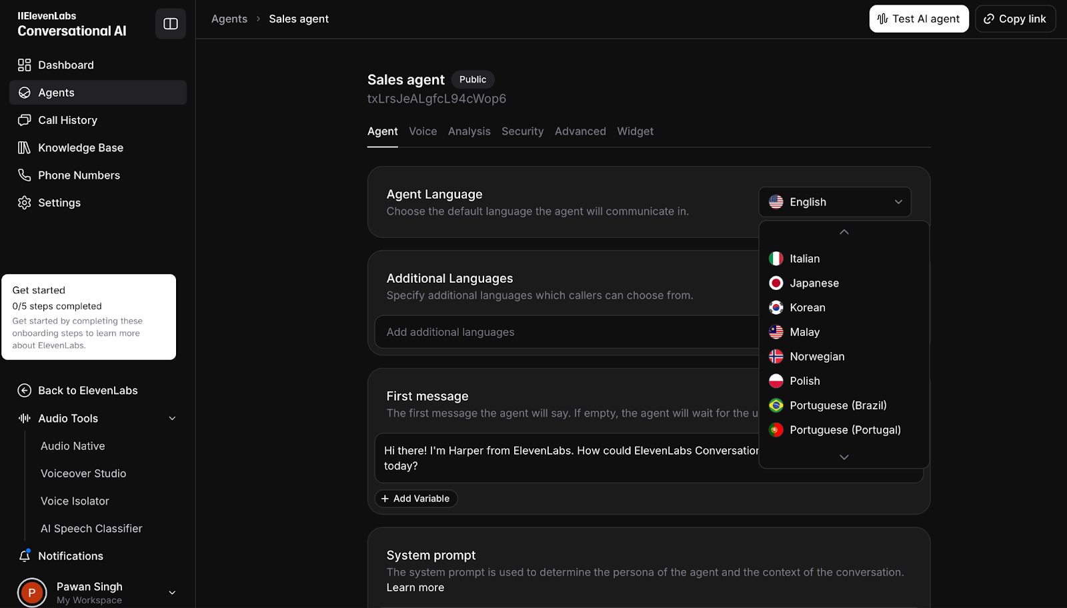Click the Notifications bell icon

[x=25, y=556]
